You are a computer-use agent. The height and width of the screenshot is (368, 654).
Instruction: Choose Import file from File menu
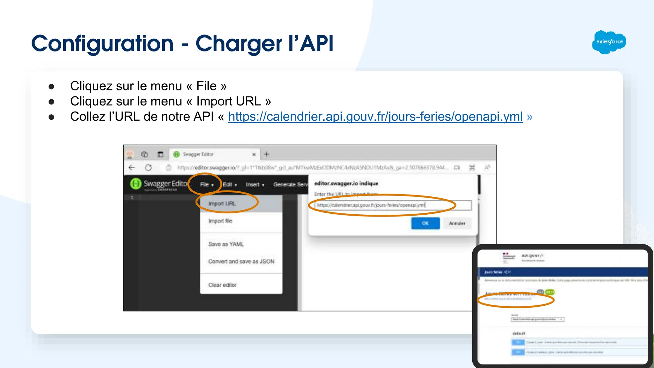pyautogui.click(x=241, y=221)
